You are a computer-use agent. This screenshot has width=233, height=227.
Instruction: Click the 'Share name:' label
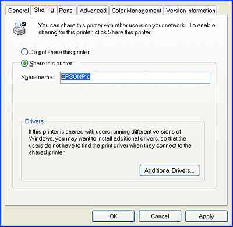coord(37,77)
